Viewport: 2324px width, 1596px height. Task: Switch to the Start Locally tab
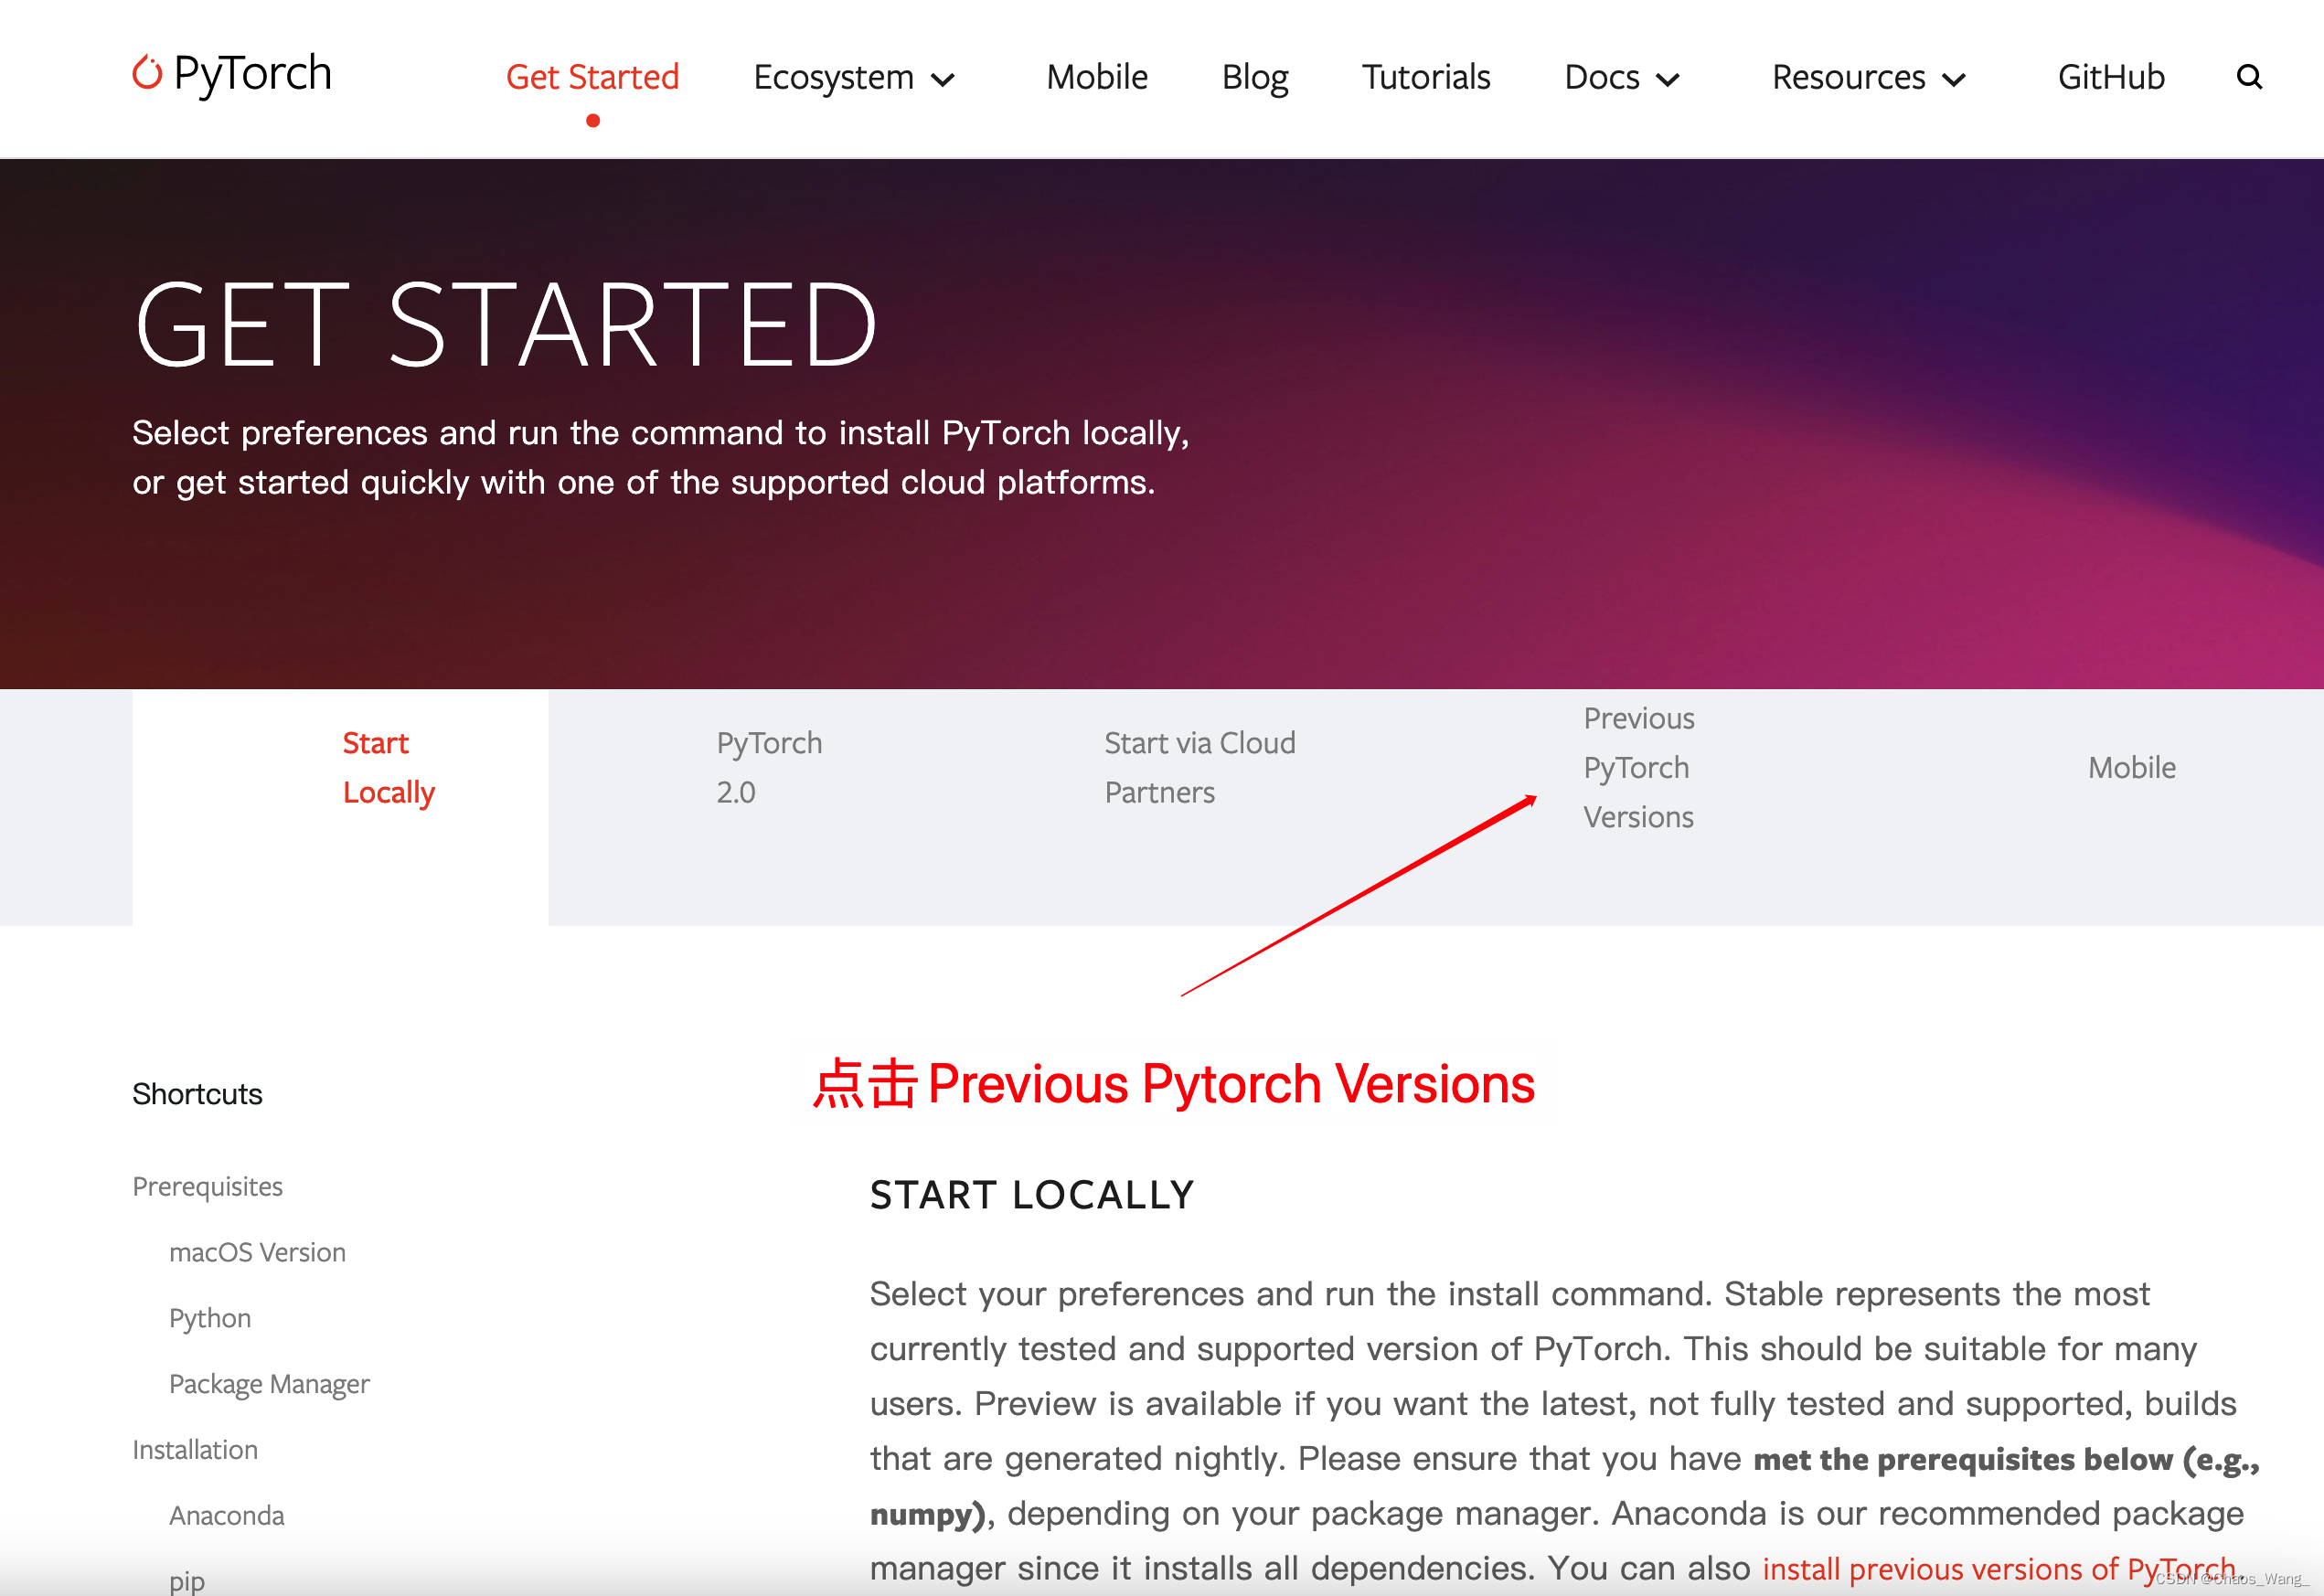pyautogui.click(x=388, y=766)
